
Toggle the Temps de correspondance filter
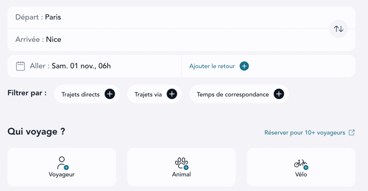(233, 94)
